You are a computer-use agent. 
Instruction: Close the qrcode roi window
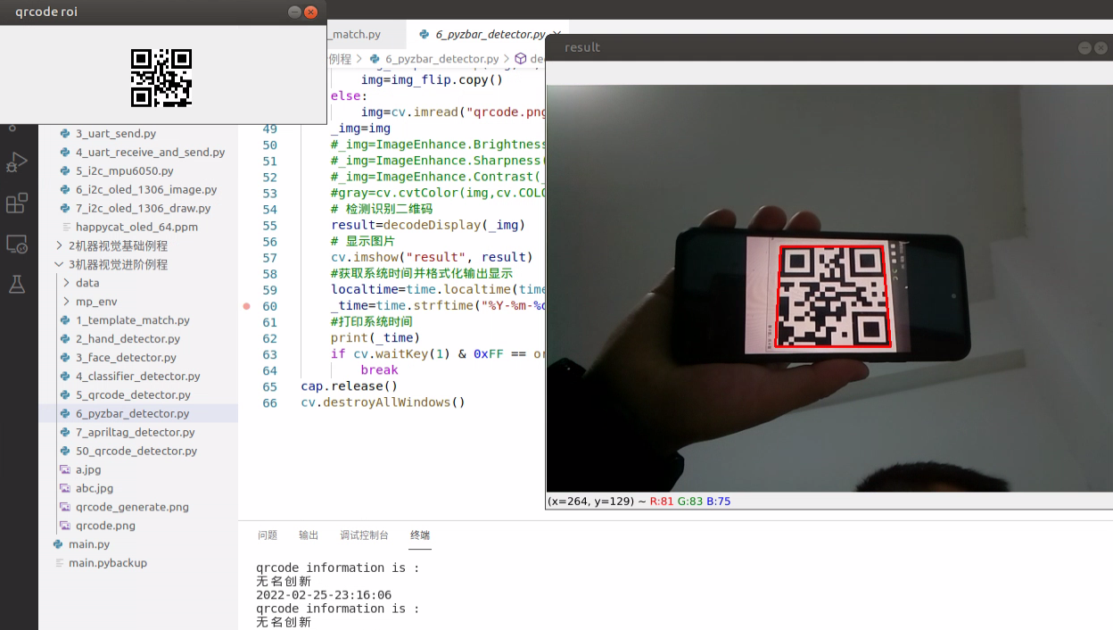[x=310, y=12]
